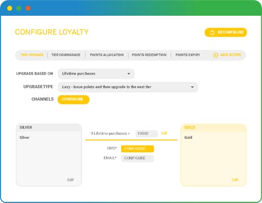Click the 'UPGRADETYPE' label
Screen dimensions: 262x203
38,87
